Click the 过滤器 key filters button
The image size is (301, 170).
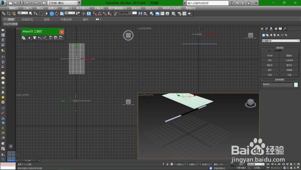click(258, 168)
